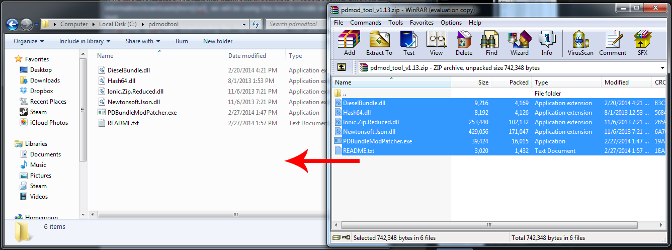Sort WinRAR list by Size column

(471, 82)
